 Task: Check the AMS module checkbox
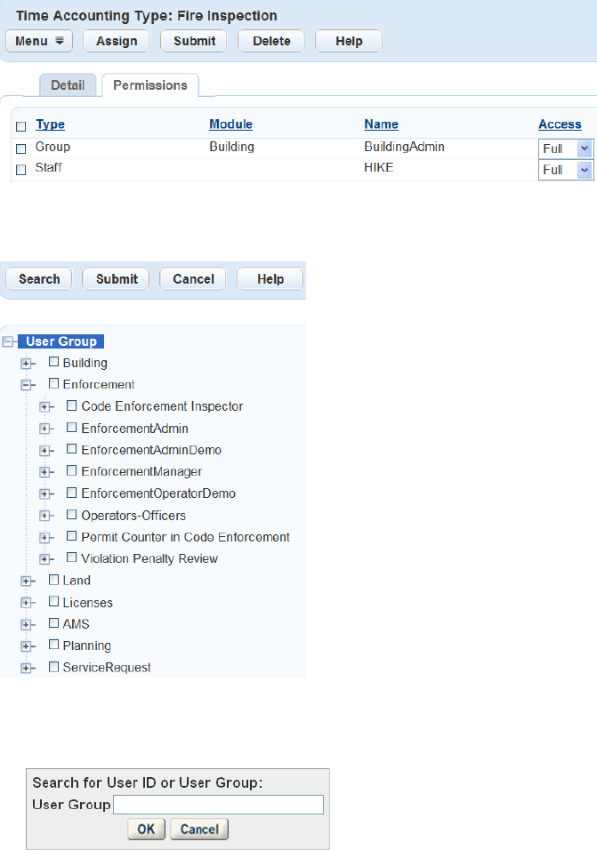tap(53, 623)
